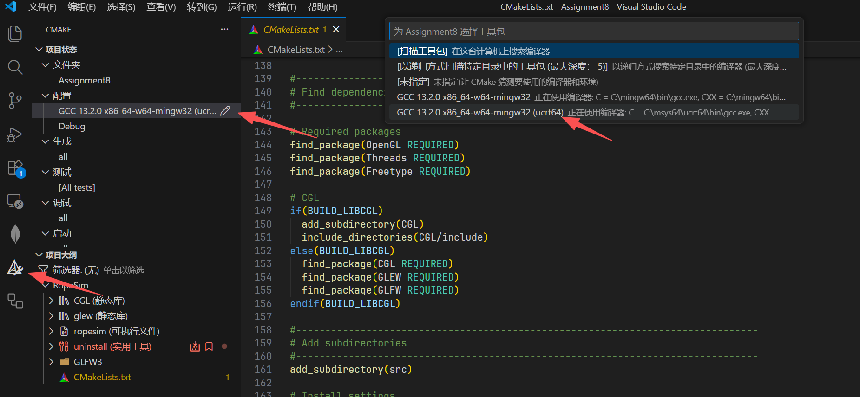Choose the recursive scan kits option
Viewport: 860px width, 397px height.
pyautogui.click(x=594, y=66)
